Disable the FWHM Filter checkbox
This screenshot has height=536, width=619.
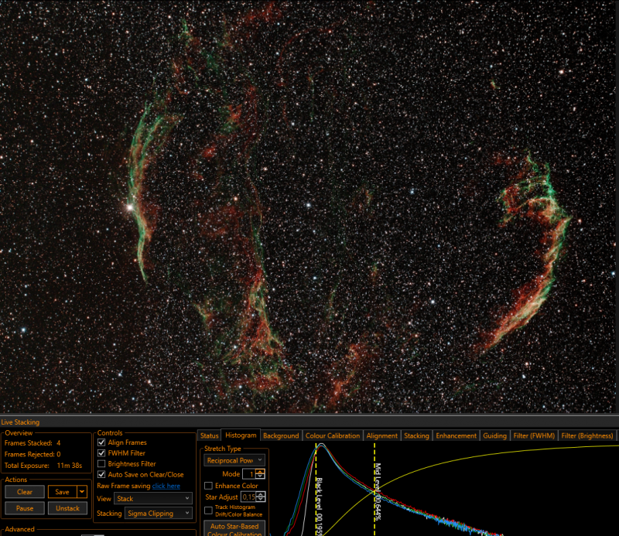tap(101, 453)
